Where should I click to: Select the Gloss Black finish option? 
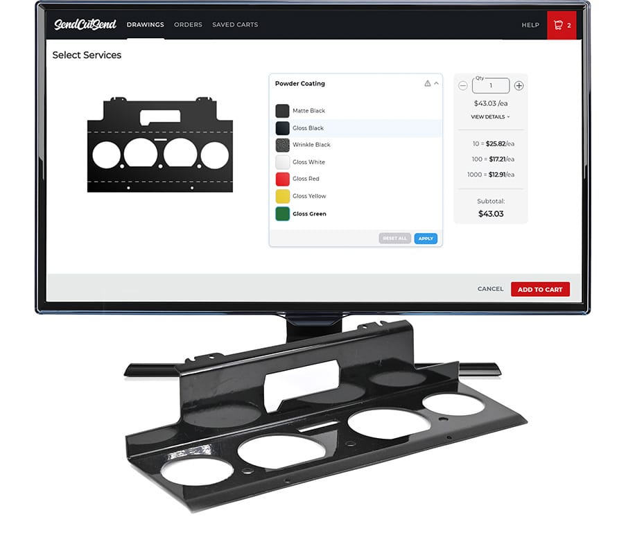[308, 128]
